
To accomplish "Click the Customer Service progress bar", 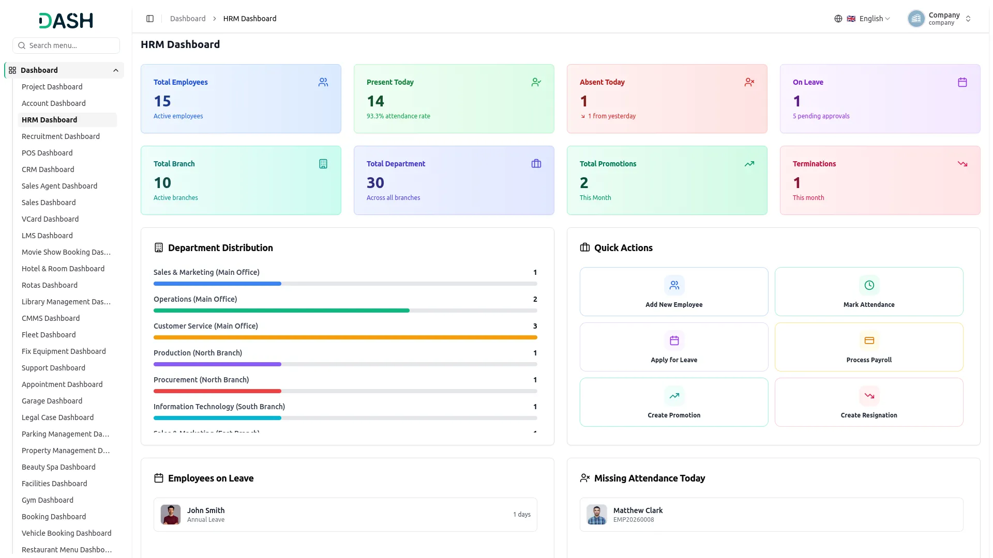I will (345, 337).
